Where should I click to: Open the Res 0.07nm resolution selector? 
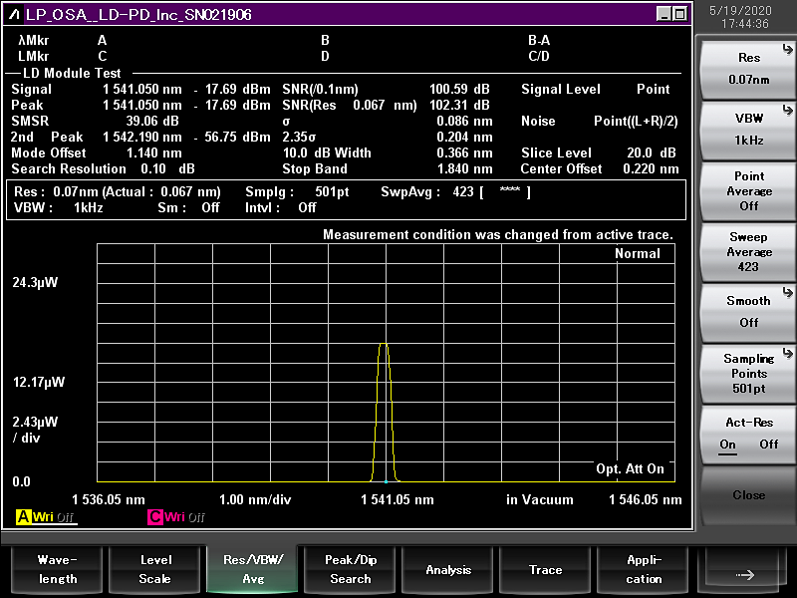[748, 69]
